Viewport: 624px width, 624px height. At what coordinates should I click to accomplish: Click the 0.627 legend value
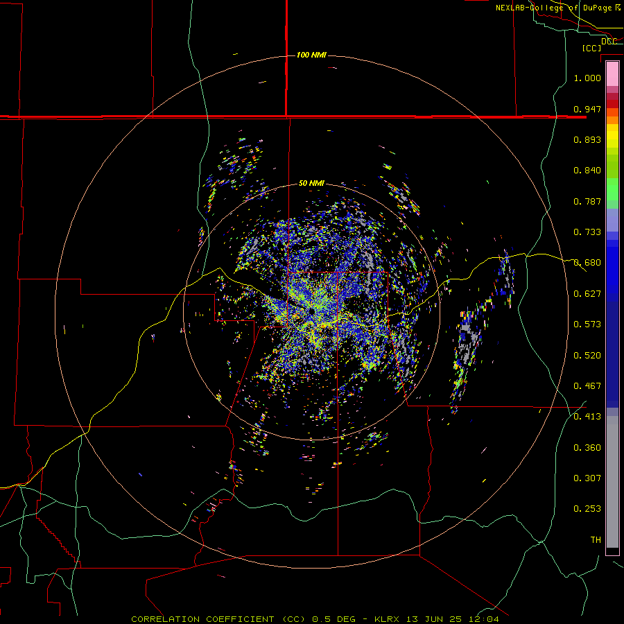pos(587,294)
